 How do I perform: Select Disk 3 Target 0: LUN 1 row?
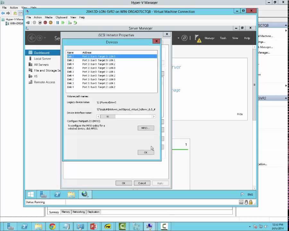tap(112, 60)
